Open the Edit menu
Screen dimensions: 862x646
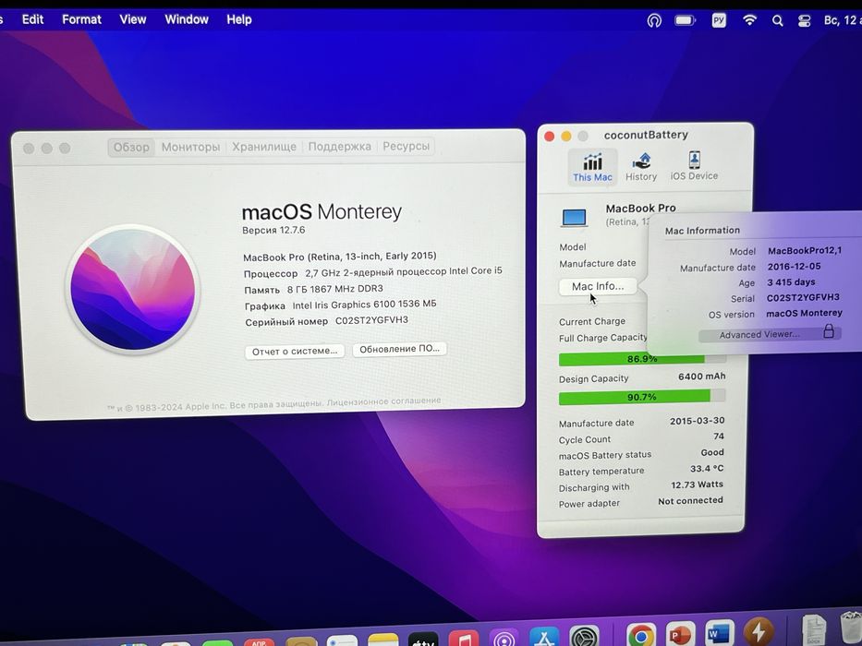click(x=32, y=19)
